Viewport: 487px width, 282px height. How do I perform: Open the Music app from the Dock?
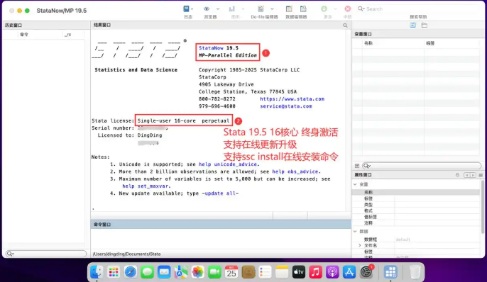pos(315,272)
